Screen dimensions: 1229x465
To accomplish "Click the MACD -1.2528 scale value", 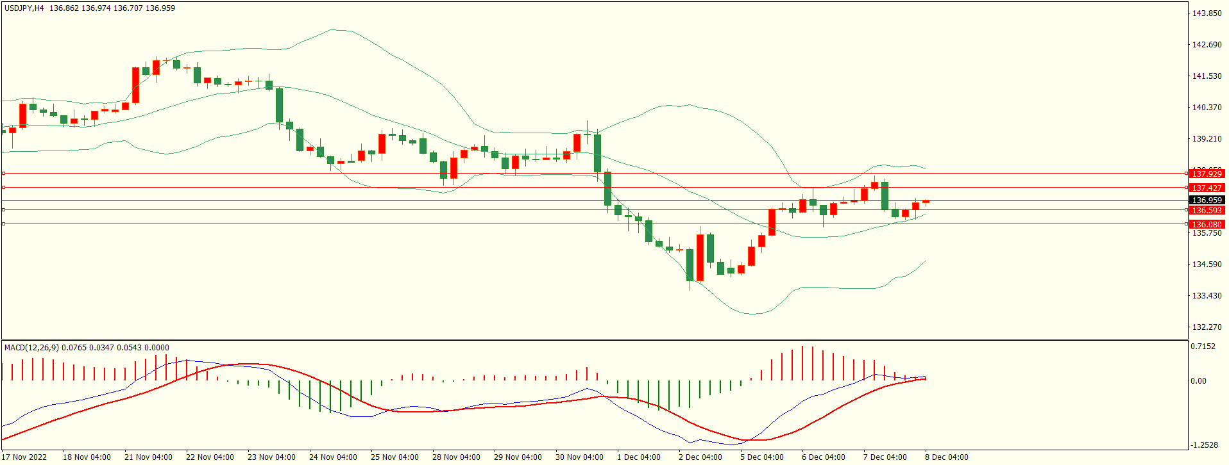I will coord(1204,445).
